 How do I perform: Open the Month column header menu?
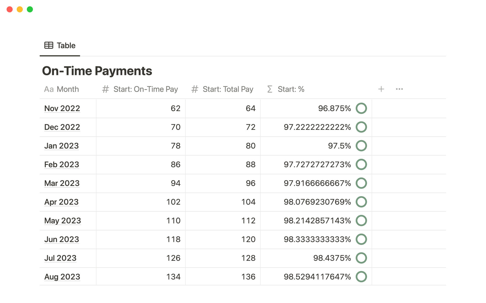(68, 89)
